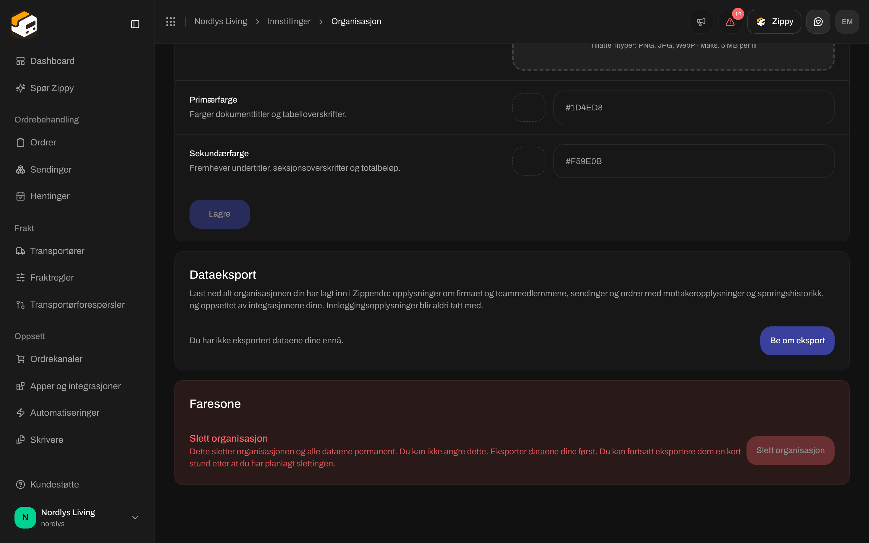Click Be om eksport button
This screenshot has width=869, height=543.
click(x=797, y=341)
